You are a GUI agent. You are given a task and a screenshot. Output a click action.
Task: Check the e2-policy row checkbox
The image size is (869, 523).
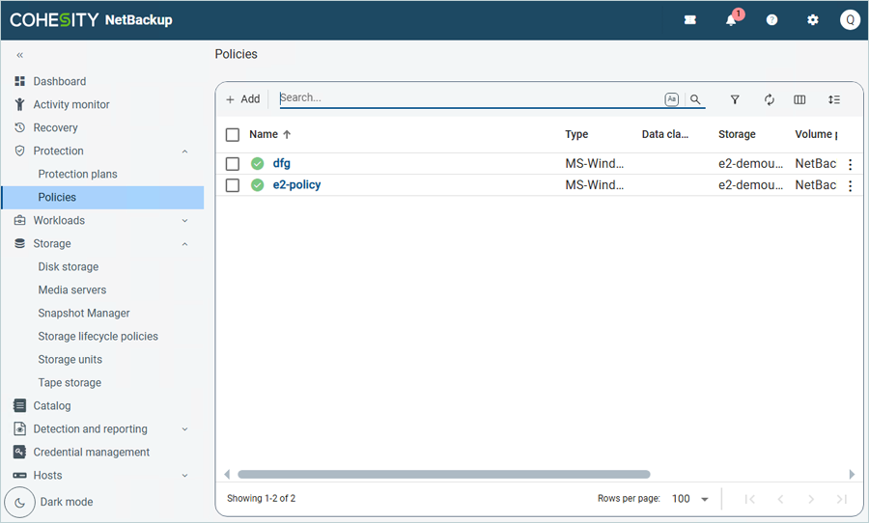[233, 185]
